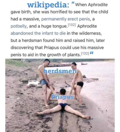The width and height of the screenshot is (120, 132).
Task: Select the "herdsmen" caption on the photo
Action: click(60, 71)
